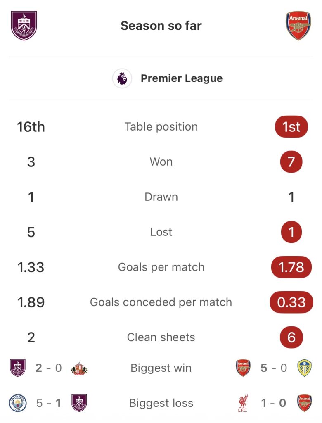Open Sunderland crest in Biggest win row
The height and width of the screenshot is (423, 322).
[79, 368]
